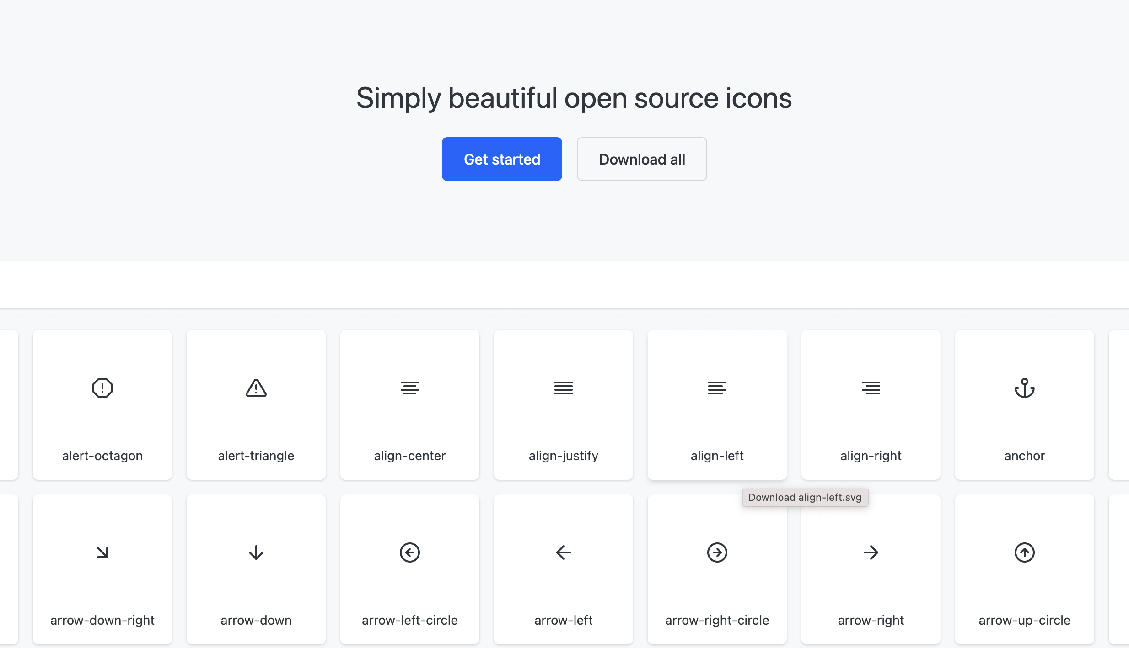Screen dimensions: 1129x648
Task: Click the Download all button
Action: pos(642,159)
